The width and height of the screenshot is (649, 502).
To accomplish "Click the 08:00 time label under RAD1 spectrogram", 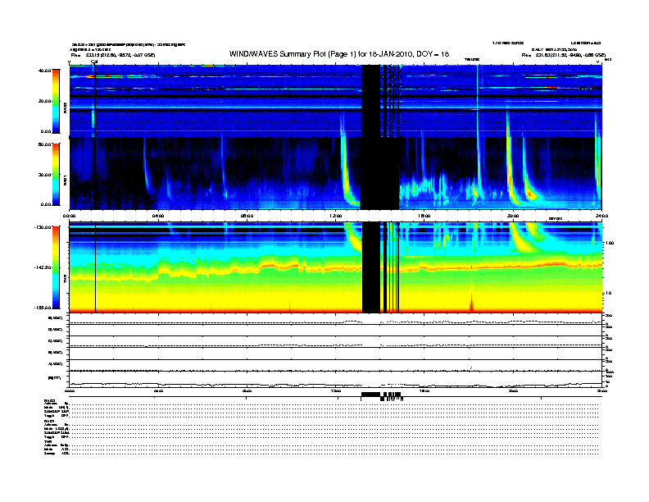I will pyautogui.click(x=247, y=216).
